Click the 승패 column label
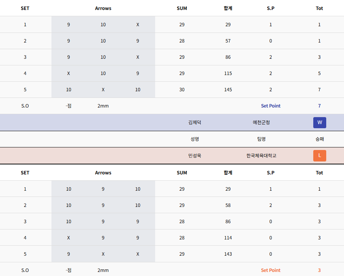344x276 pixels. pos(320,139)
